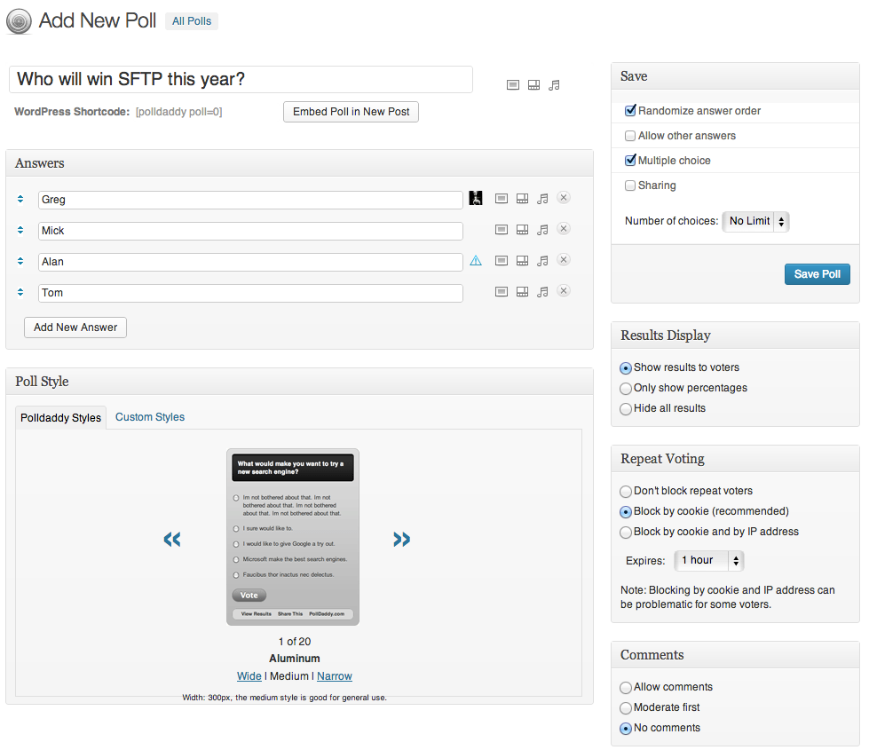The height and width of the screenshot is (750, 869).
Task: Select Hide all results option
Action: tap(626, 408)
